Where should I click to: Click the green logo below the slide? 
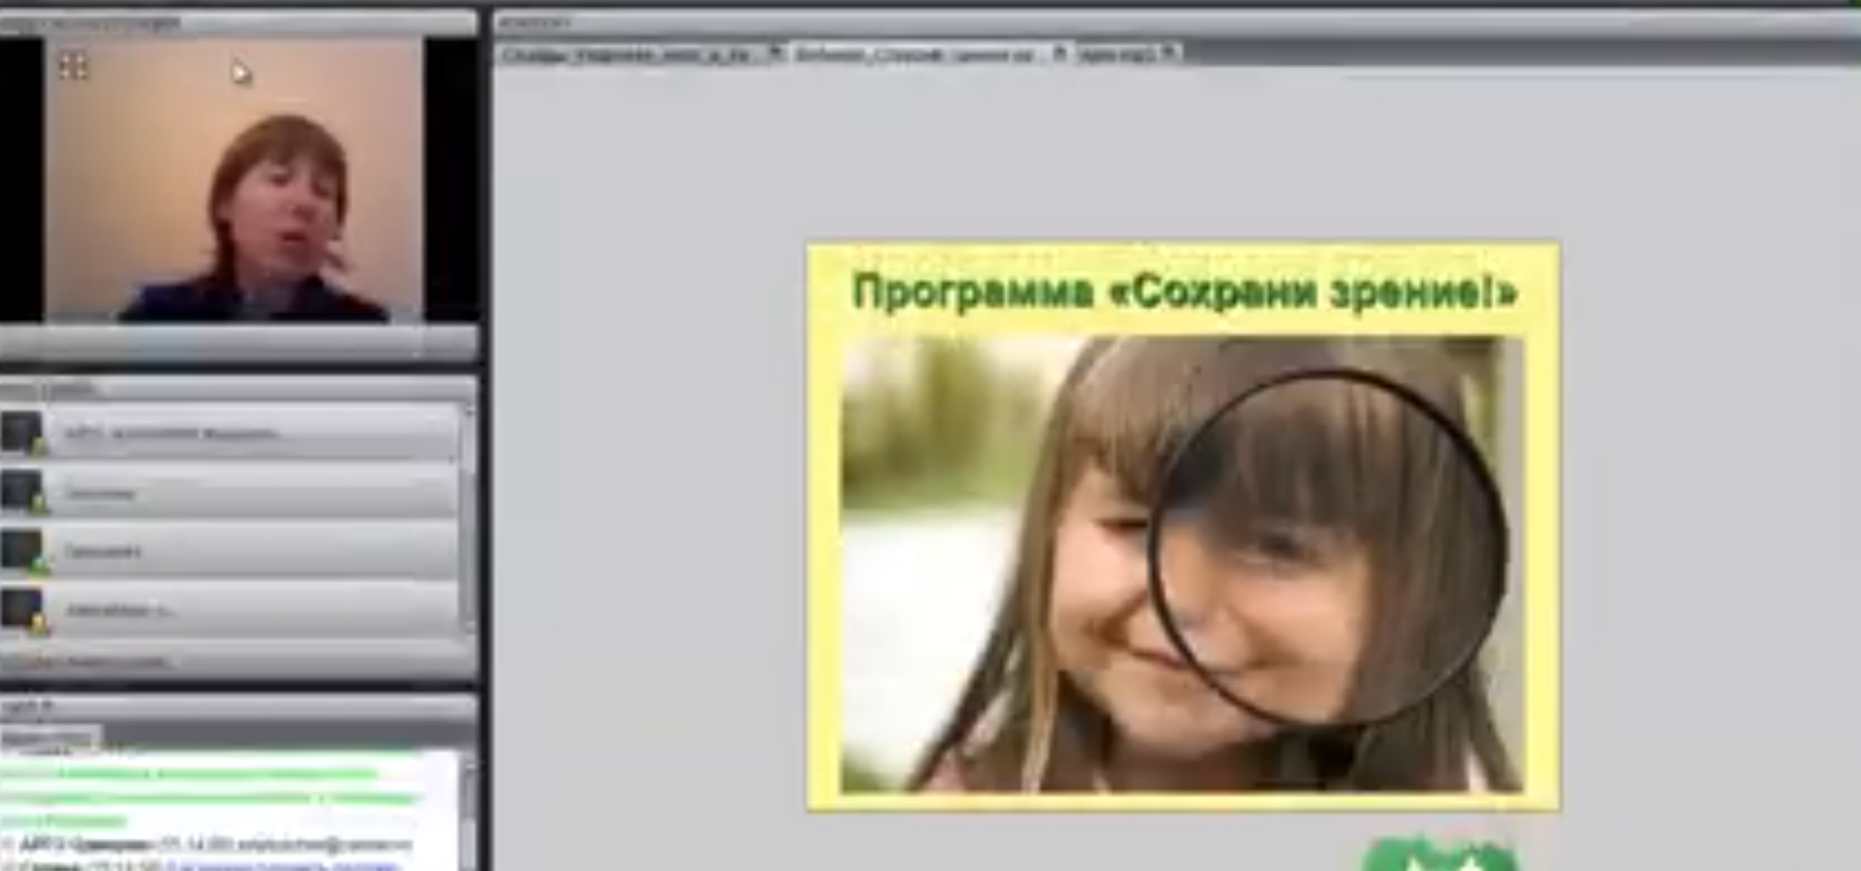tap(1440, 856)
